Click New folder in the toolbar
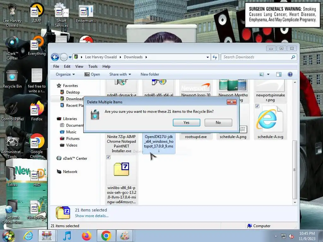Screen dimensions: 323x242 point(150,74)
